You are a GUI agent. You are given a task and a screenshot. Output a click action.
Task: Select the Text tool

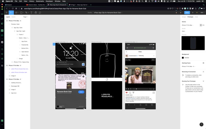tap(31, 13)
